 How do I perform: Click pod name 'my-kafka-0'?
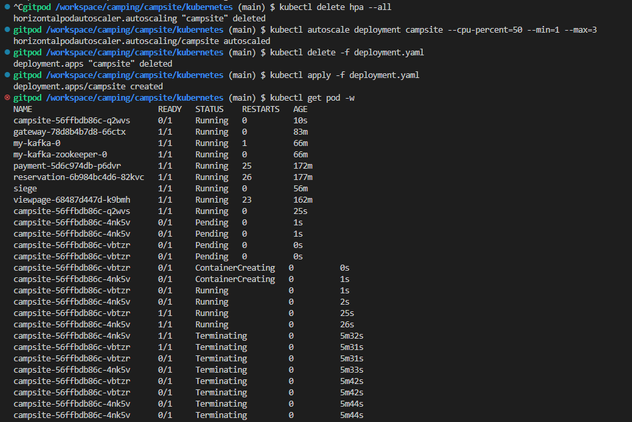(37, 143)
